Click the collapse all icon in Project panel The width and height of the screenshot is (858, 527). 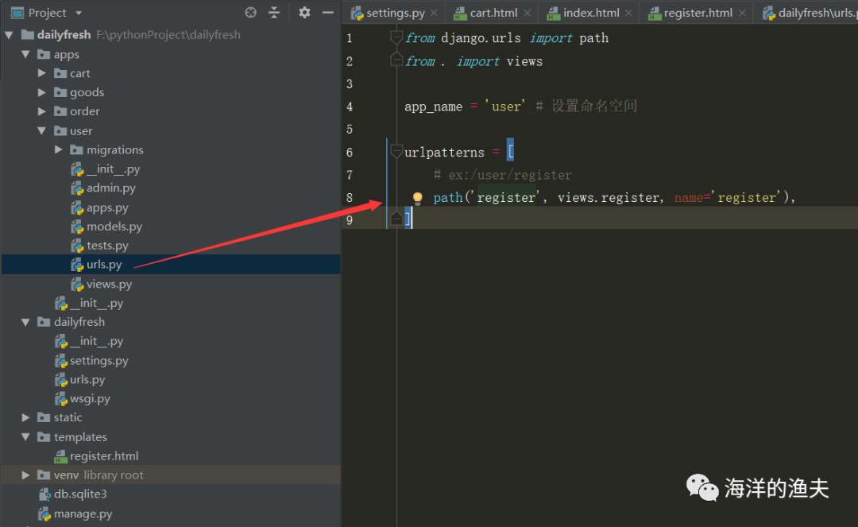point(274,13)
